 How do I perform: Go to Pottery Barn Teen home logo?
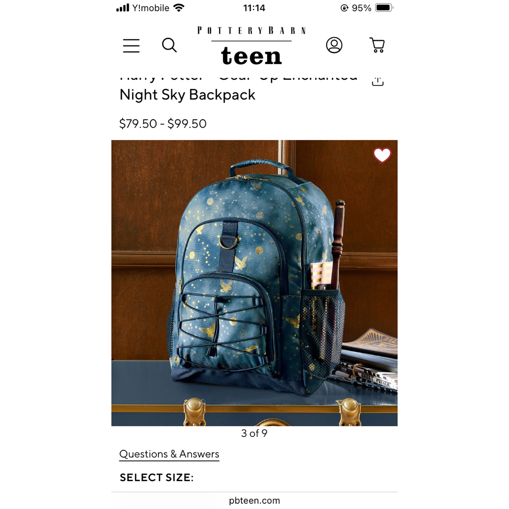pyautogui.click(x=251, y=46)
